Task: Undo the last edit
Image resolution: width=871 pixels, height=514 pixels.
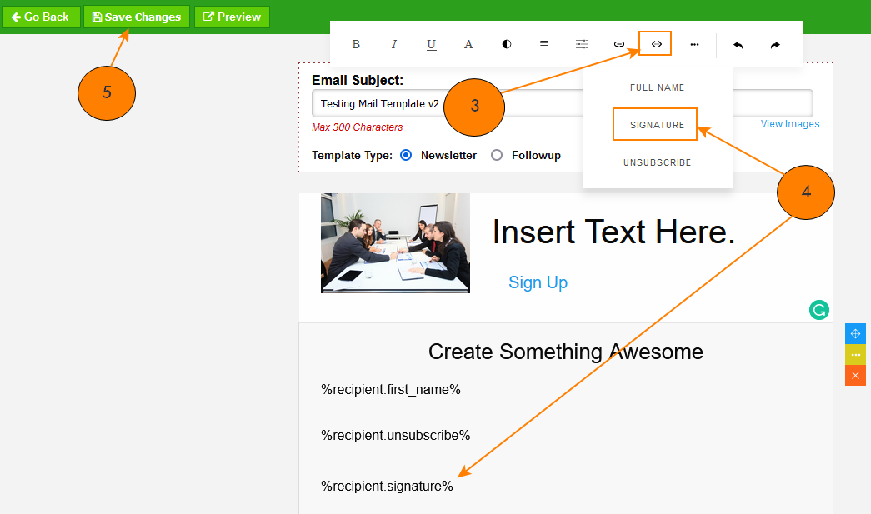Action: tap(738, 45)
